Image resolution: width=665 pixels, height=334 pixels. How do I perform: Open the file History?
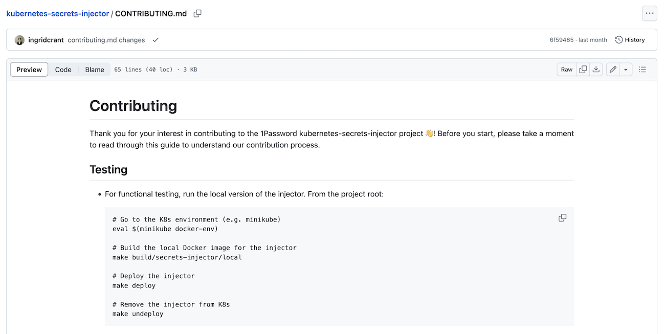pyautogui.click(x=630, y=39)
